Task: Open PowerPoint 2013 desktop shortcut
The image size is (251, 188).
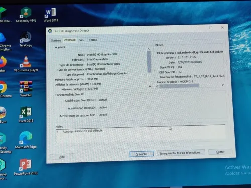Action: click(26, 167)
